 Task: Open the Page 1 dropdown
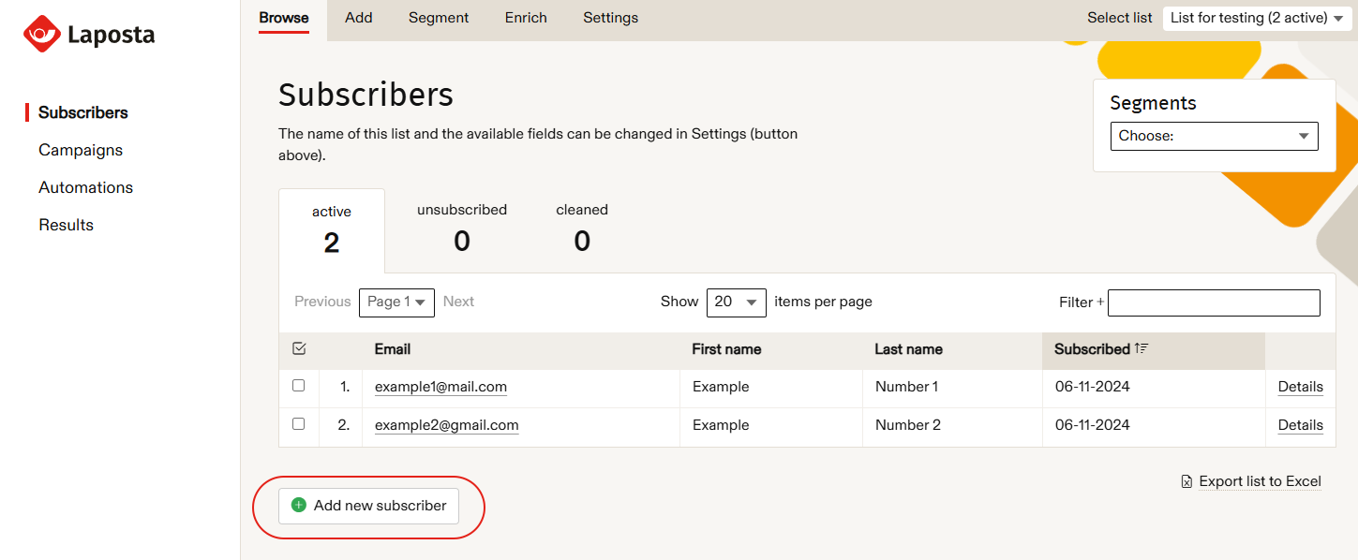(396, 302)
